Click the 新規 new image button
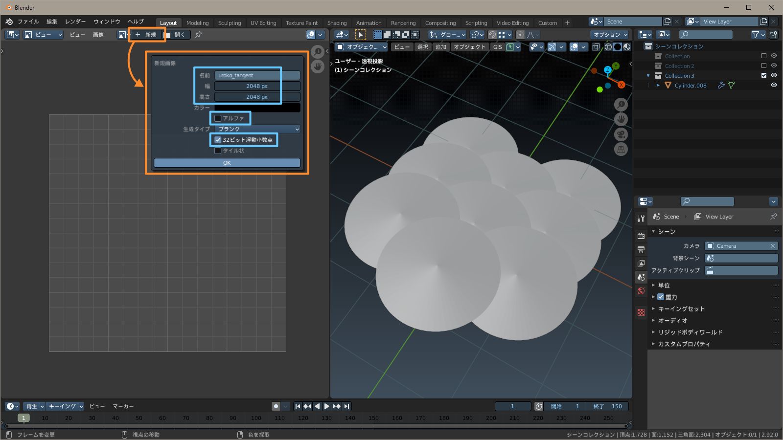The height and width of the screenshot is (440, 783). [x=146, y=35]
